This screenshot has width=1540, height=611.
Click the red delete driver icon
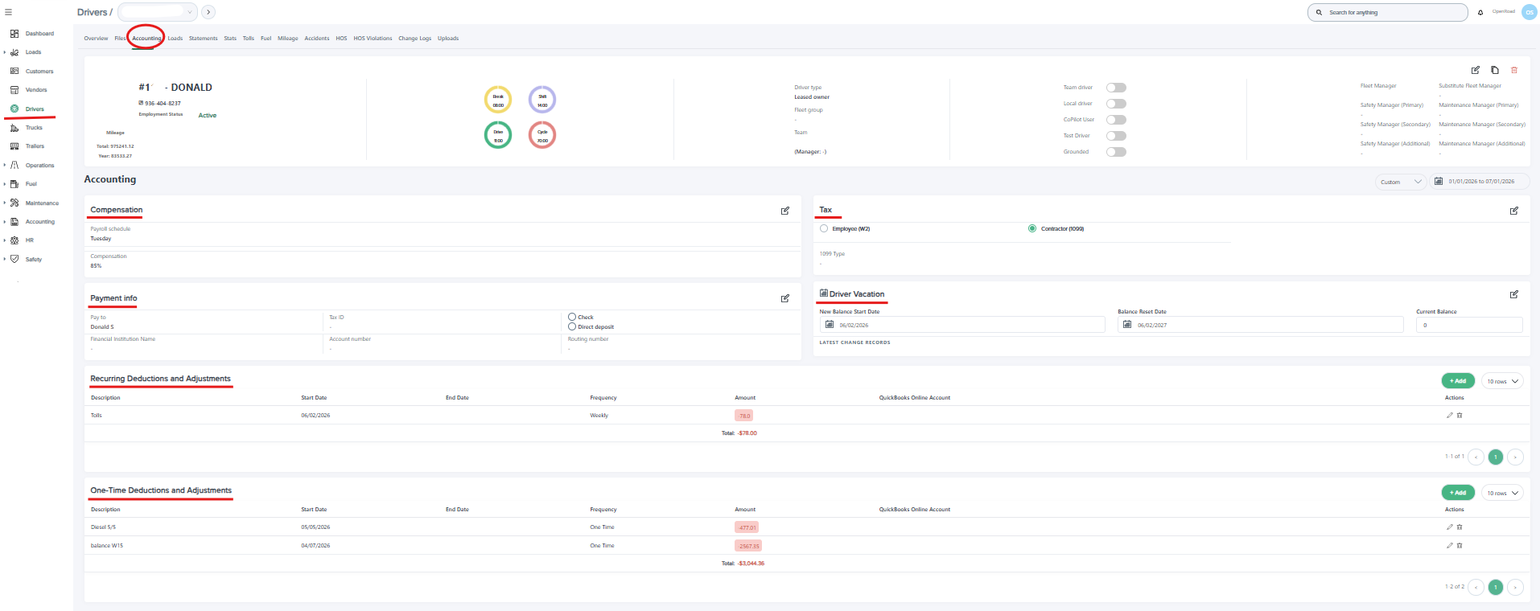tap(1514, 70)
